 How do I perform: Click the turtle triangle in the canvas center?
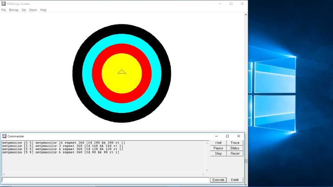click(122, 72)
